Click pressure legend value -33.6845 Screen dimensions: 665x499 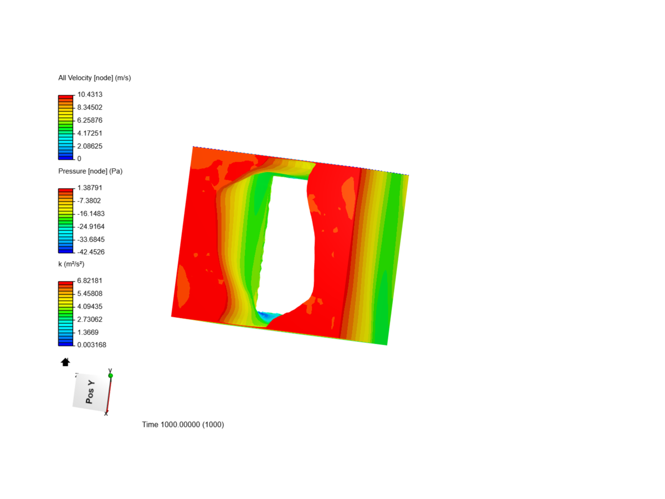click(91, 239)
